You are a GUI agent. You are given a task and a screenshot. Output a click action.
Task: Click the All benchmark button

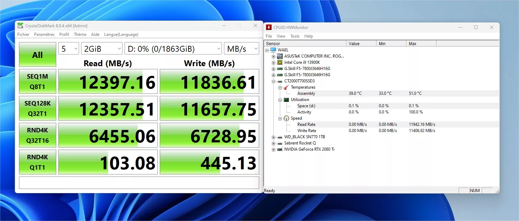38,54
